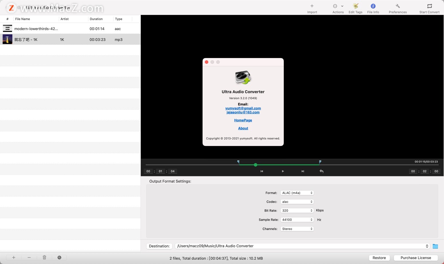Click start time minutes field 01
This screenshot has width=444, height=264.
click(x=160, y=171)
